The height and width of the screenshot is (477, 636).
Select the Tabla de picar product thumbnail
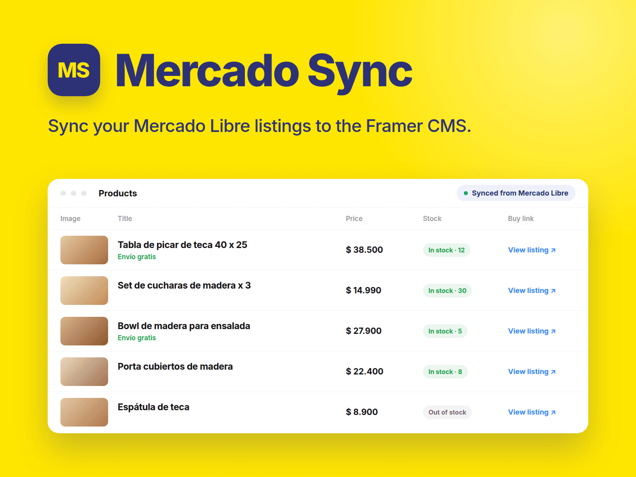[84, 250]
